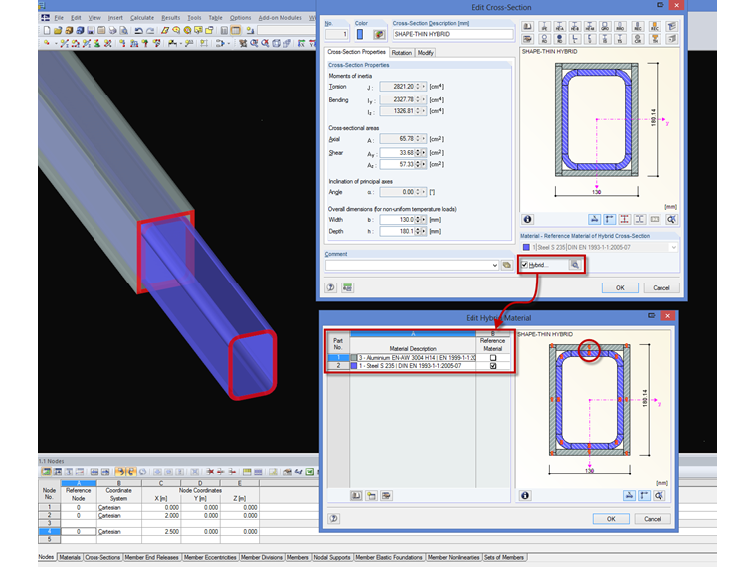
Task: Select the L angle section icon
Action: [575, 39]
